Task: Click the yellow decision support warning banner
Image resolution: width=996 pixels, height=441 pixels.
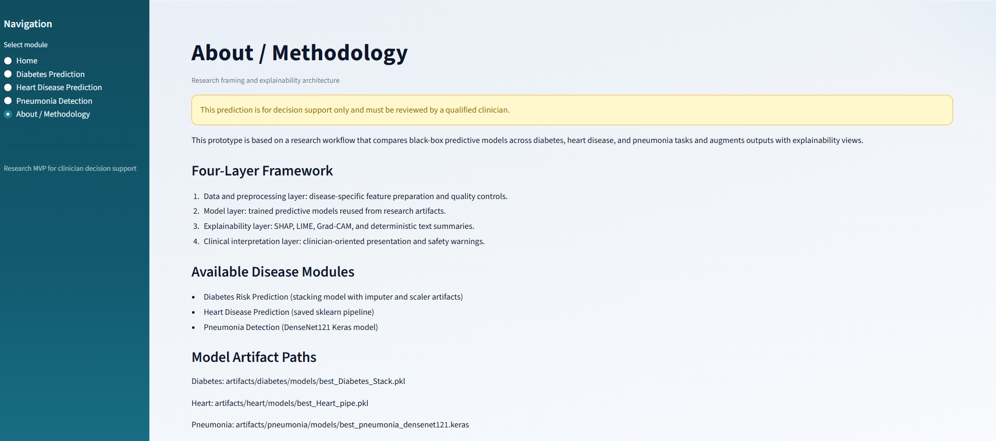Action: click(x=572, y=110)
